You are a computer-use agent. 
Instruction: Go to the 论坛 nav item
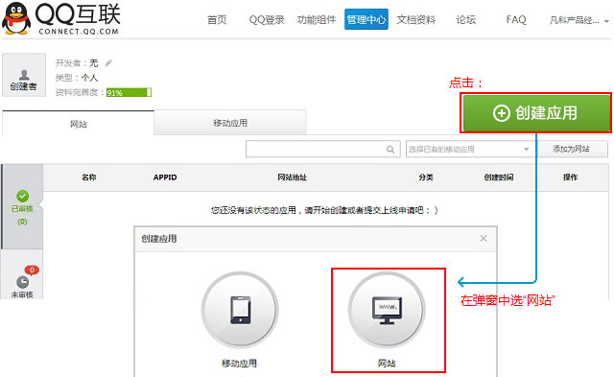pos(466,19)
